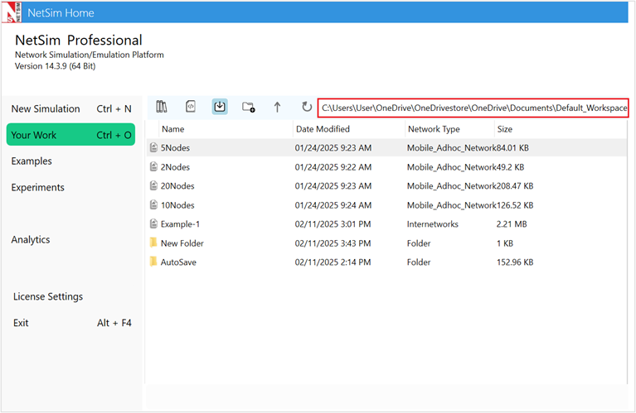Click the 5Nodes file icon
The image size is (636, 413).
click(153, 147)
